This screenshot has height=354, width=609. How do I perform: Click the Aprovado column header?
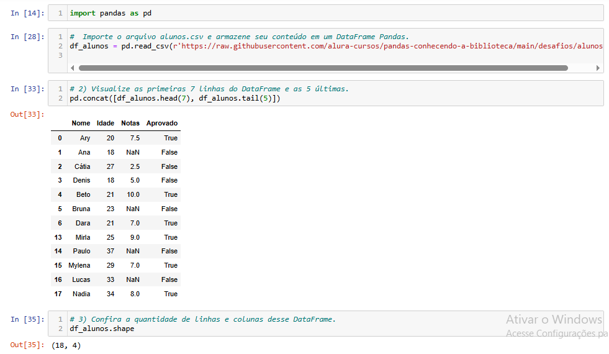tap(162, 123)
